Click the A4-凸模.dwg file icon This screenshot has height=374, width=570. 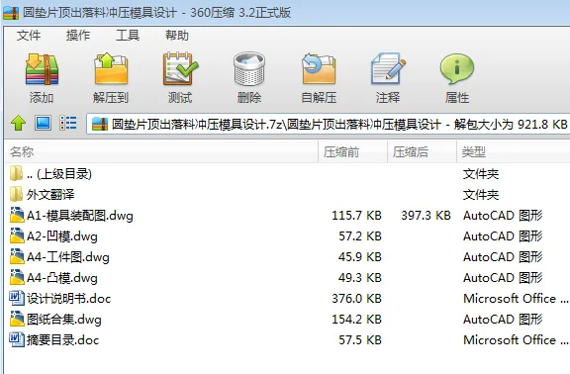(x=17, y=277)
